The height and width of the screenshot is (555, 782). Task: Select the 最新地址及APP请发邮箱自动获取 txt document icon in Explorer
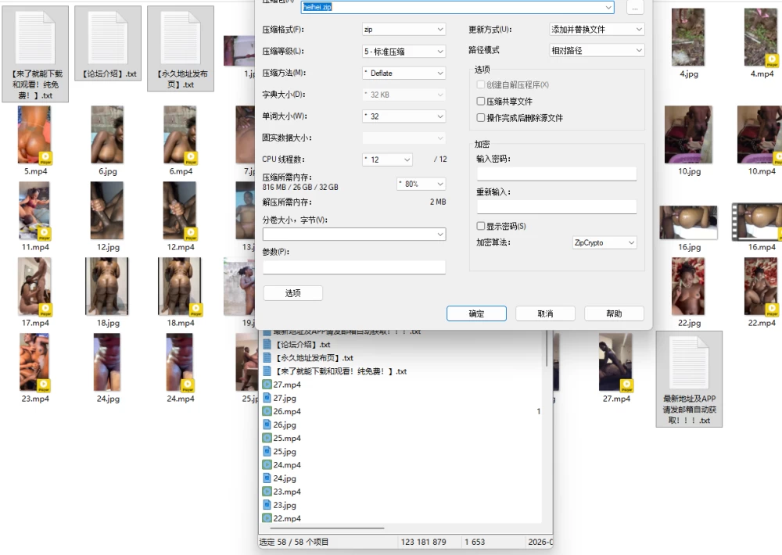pos(689,363)
